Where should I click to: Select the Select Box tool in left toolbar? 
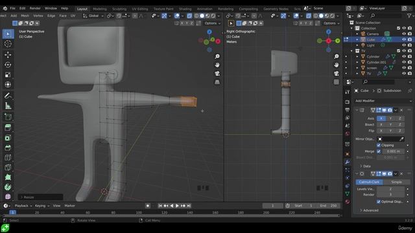tap(8, 34)
